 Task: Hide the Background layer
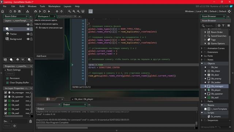[x=28, y=39]
